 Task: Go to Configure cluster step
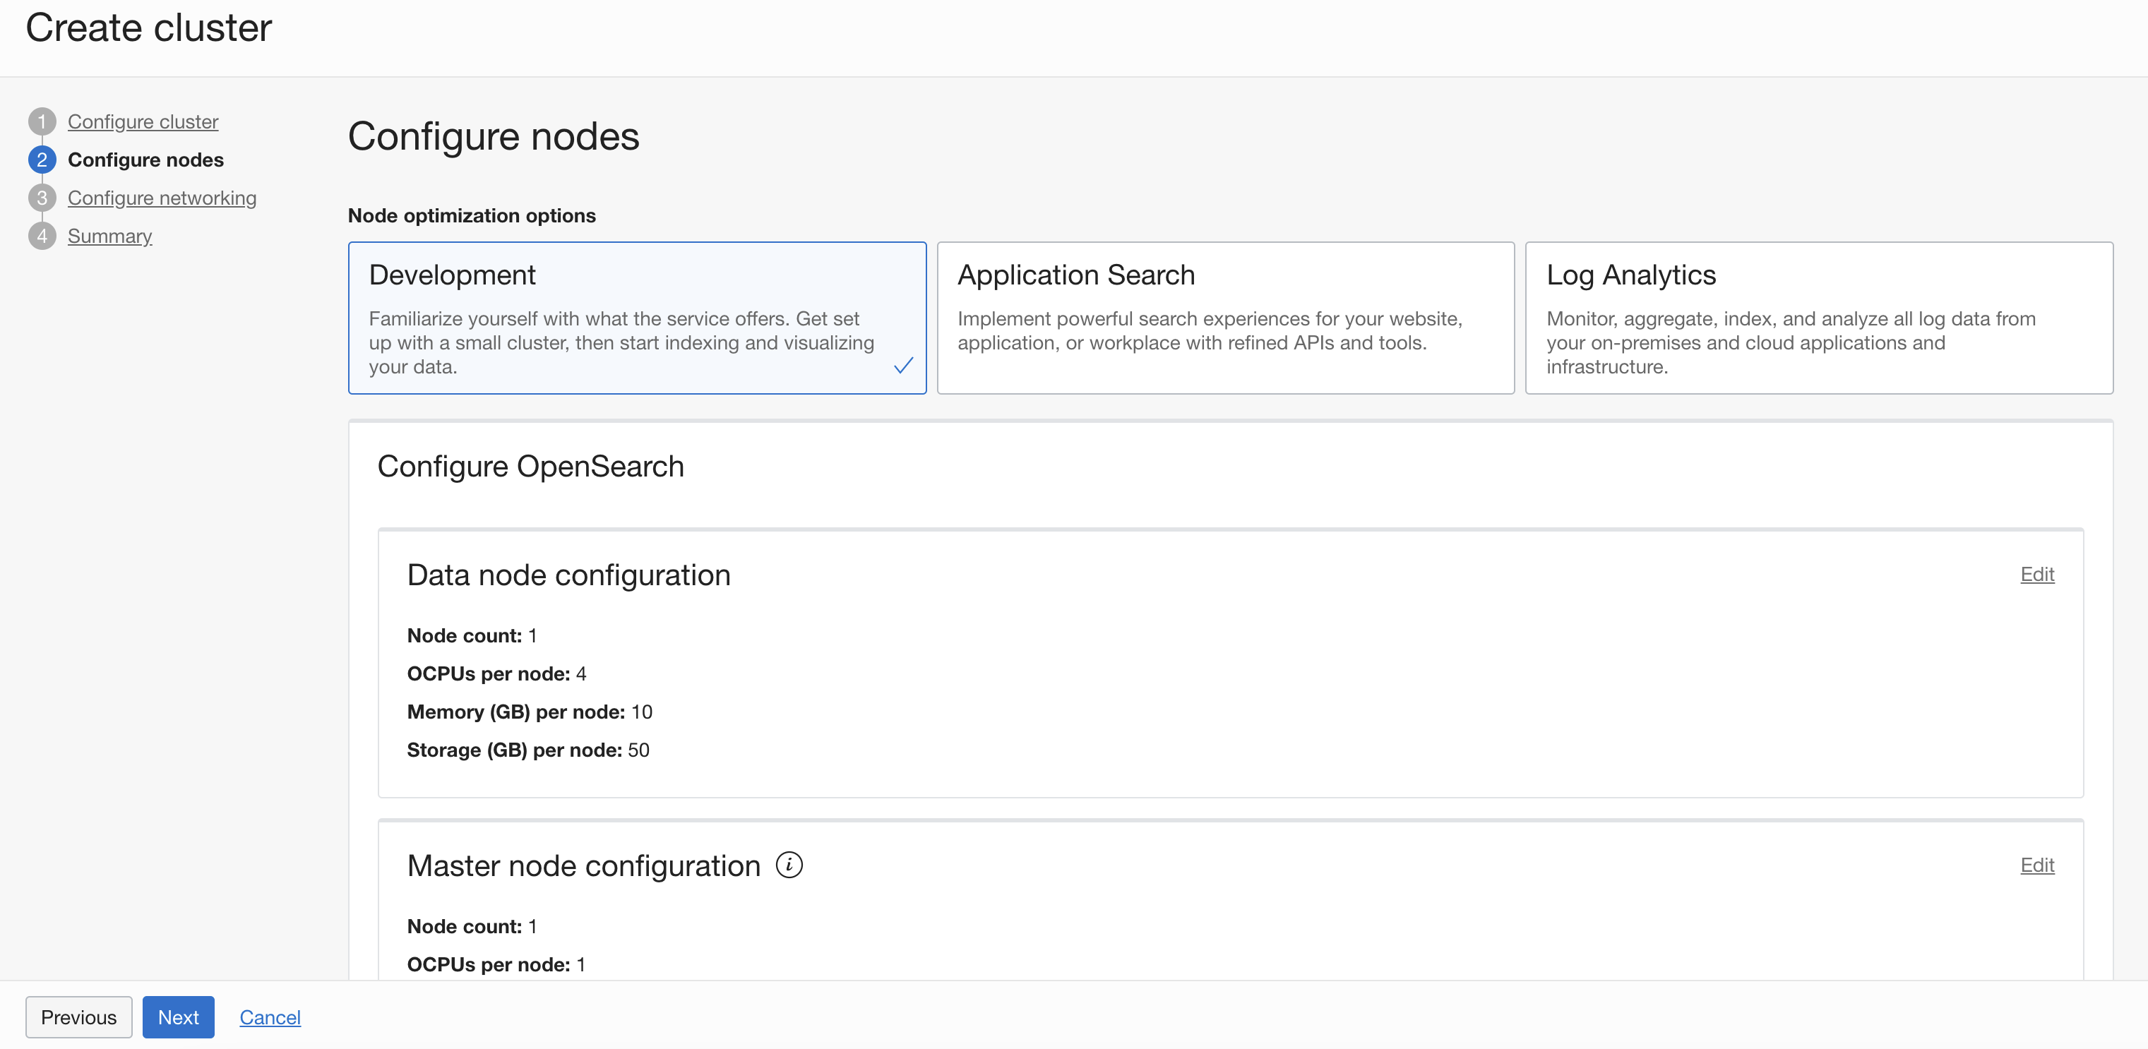pyautogui.click(x=143, y=121)
